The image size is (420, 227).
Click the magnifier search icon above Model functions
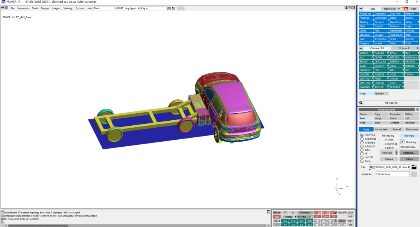361,103
